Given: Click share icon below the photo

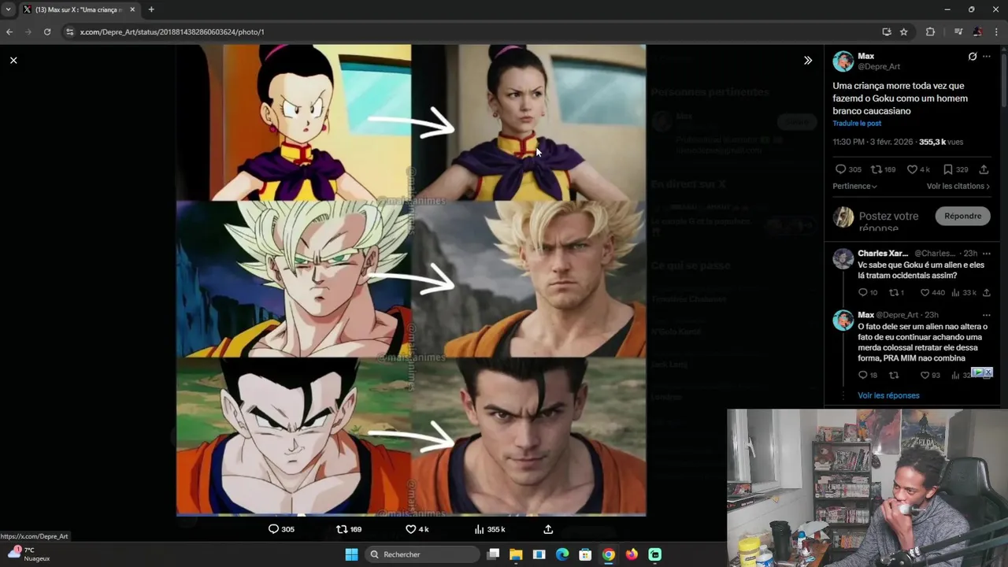Looking at the screenshot, I should click(548, 529).
